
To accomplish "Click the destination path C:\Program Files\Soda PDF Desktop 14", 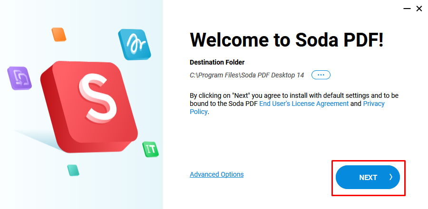I will [247, 75].
